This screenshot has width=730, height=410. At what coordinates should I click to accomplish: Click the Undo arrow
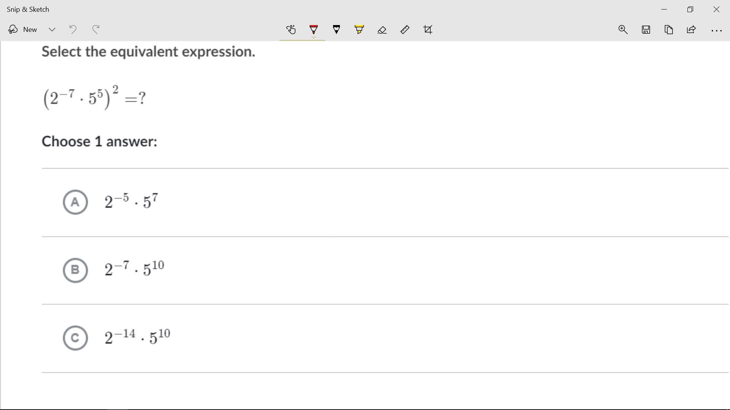click(73, 30)
